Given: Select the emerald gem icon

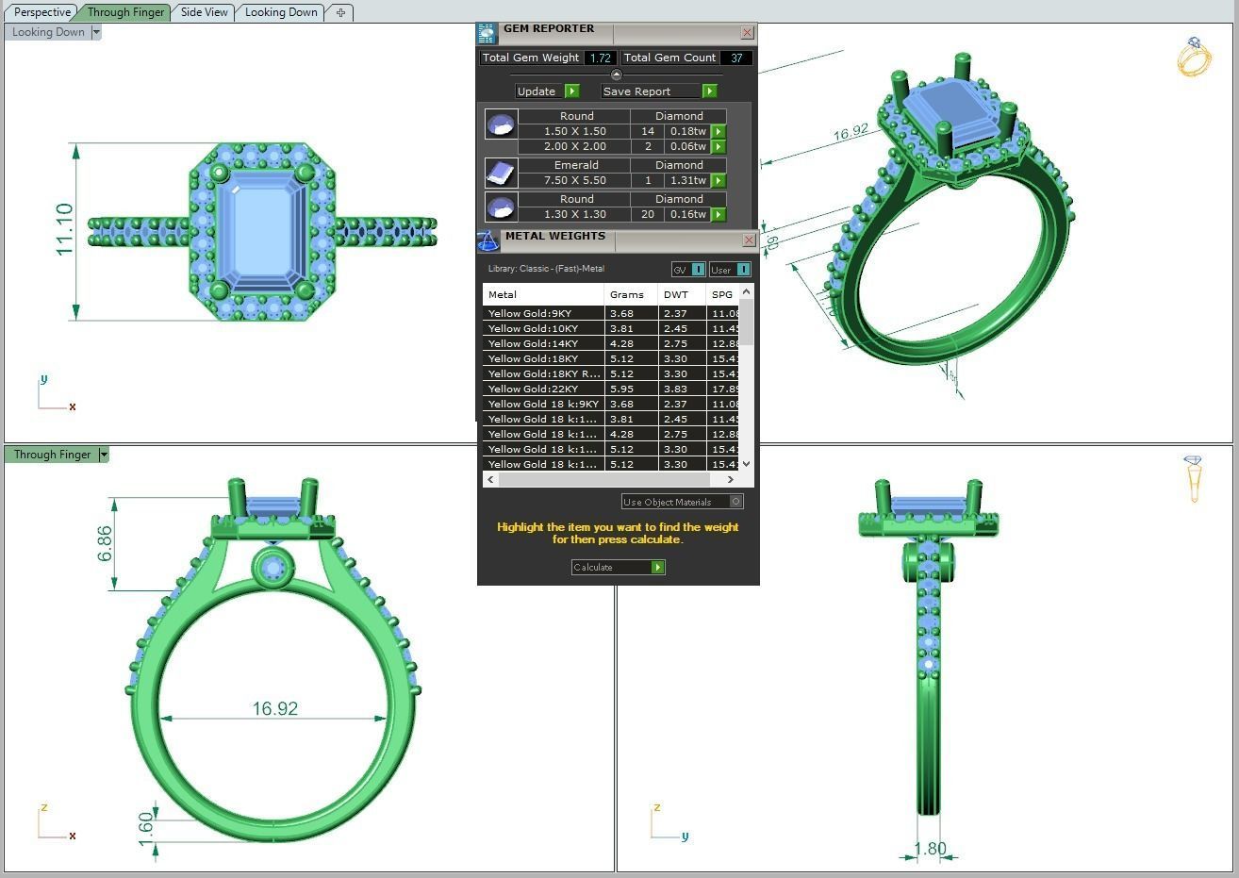Looking at the screenshot, I should pyautogui.click(x=501, y=172).
